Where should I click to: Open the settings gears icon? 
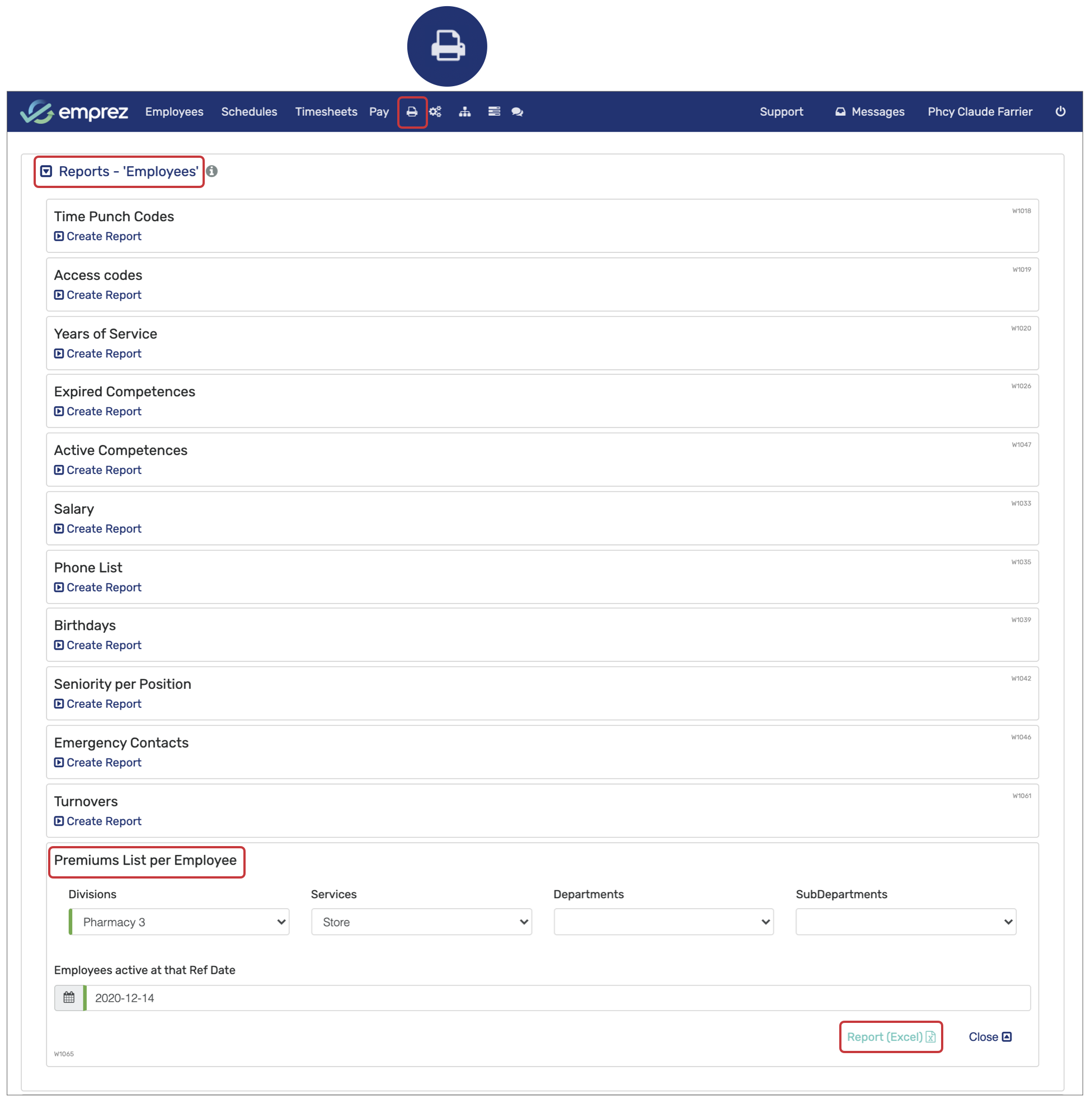pos(435,112)
